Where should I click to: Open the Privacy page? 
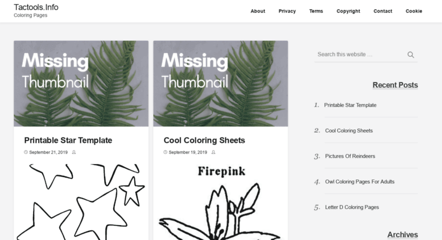[x=287, y=11]
